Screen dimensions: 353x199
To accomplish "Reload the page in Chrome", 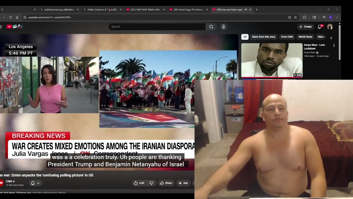I will click(x=10, y=17).
